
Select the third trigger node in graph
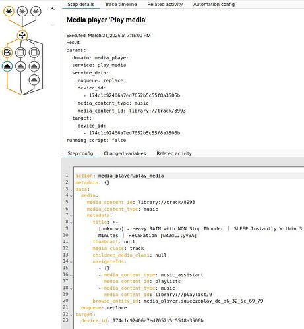(x=36, y=11)
